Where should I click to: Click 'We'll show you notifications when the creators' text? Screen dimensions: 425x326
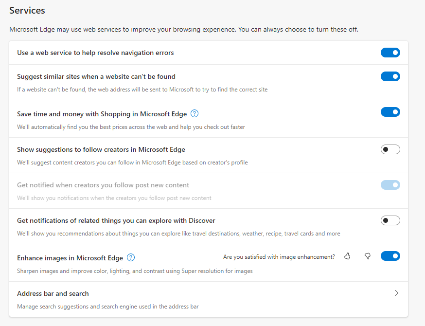coord(114,198)
